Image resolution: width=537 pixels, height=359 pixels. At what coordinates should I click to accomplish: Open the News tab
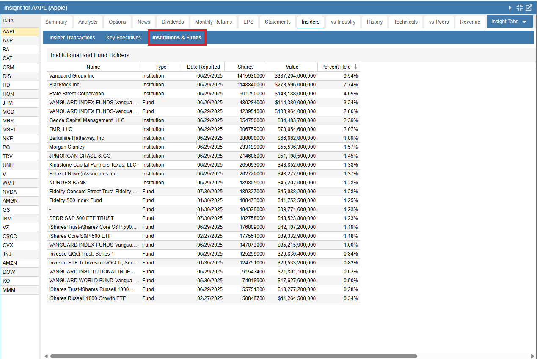click(144, 22)
